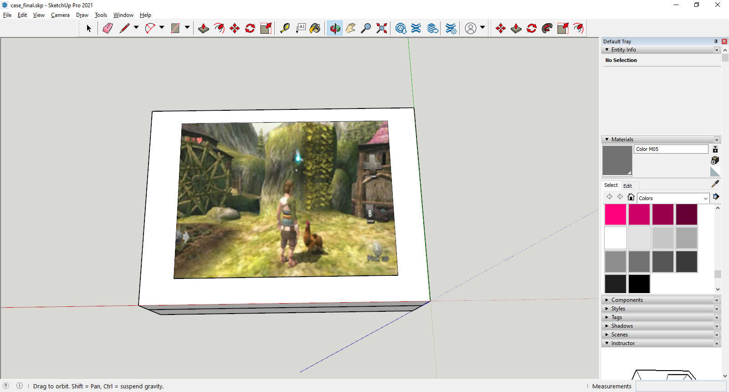The height and width of the screenshot is (392, 729).
Task: Activate the Line pencil tool
Action: 124,28
